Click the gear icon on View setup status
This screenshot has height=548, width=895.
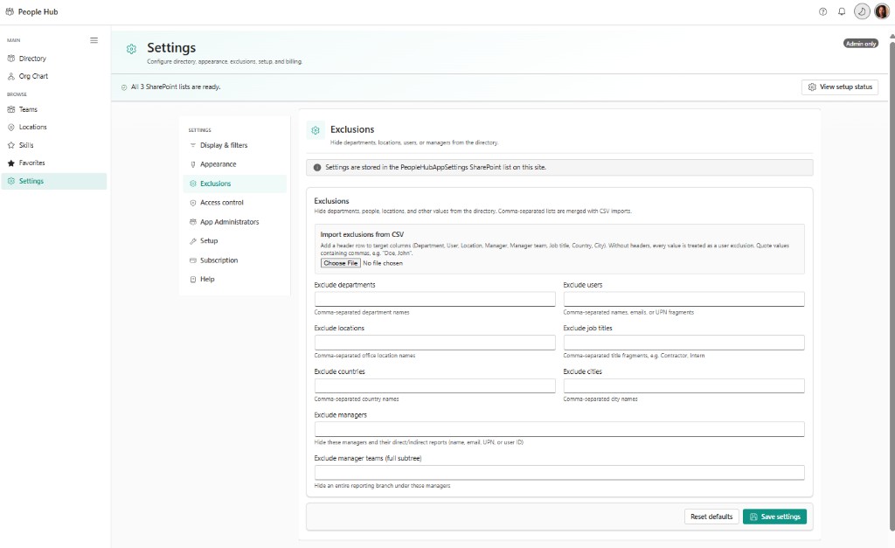click(812, 87)
